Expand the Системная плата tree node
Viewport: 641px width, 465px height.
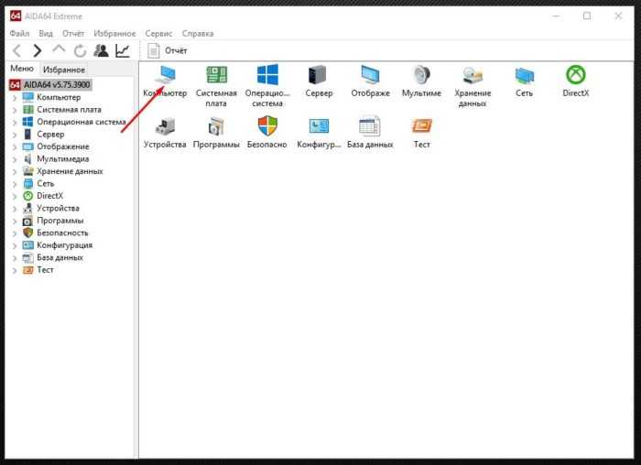click(x=15, y=110)
